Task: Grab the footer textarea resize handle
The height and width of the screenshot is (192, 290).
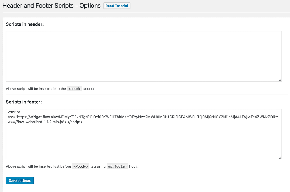Action: [280, 158]
